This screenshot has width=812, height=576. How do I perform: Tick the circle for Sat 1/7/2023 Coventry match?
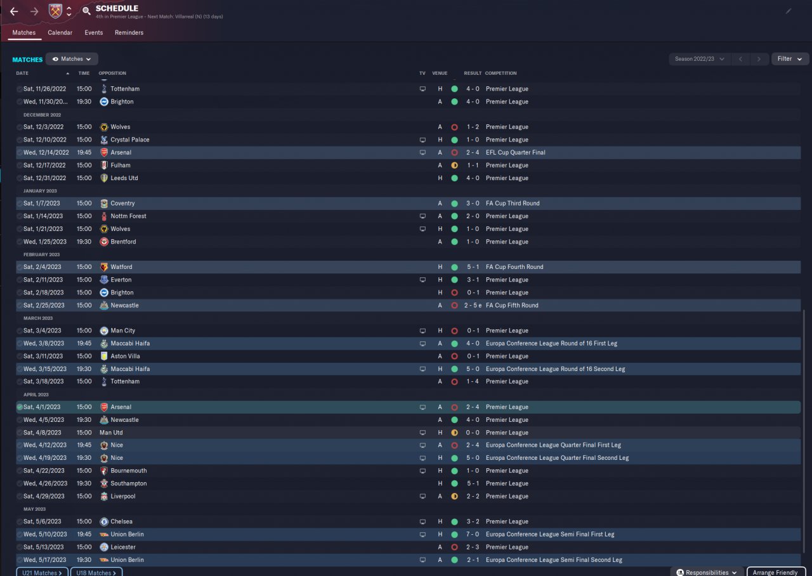pos(20,204)
